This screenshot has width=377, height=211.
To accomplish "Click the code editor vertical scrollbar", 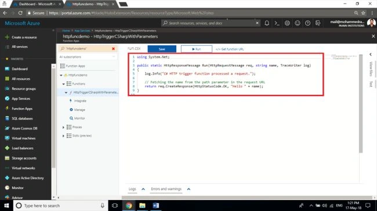I will click(361, 103).
